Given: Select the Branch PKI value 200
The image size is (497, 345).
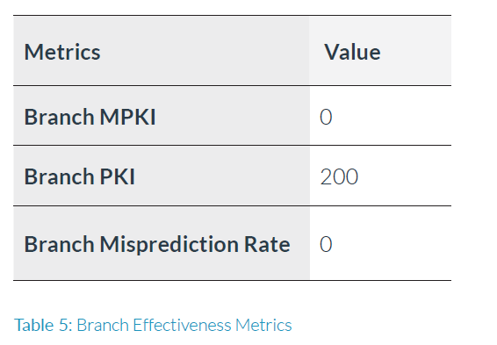Looking at the screenshot, I should click(339, 176).
